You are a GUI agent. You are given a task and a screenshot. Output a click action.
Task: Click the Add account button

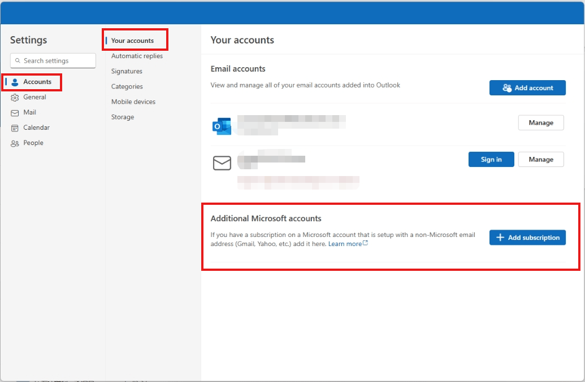click(x=527, y=87)
